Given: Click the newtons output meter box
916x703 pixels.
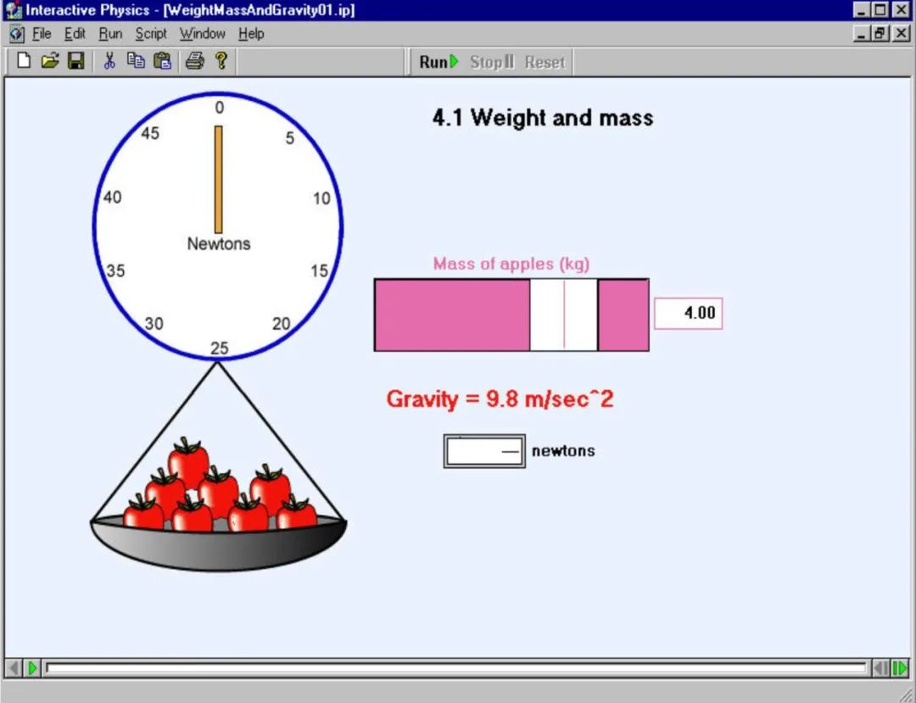Looking at the screenshot, I should click(483, 451).
